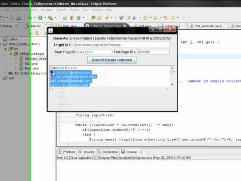The width and height of the screenshot is (241, 181).
Task: Click the green Run button in toolbar
Action: 40,18
